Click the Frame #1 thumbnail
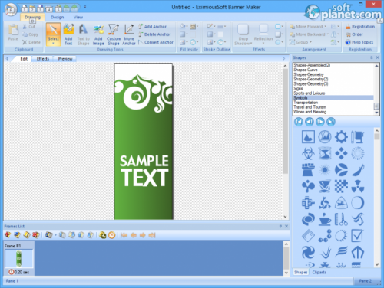Screen dimensions: 384x288 coord(18,258)
